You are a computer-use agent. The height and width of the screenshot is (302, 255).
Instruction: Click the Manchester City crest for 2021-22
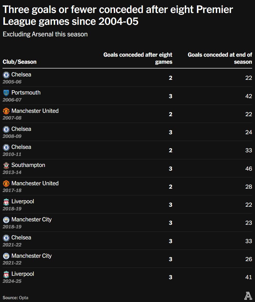click(x=6, y=256)
